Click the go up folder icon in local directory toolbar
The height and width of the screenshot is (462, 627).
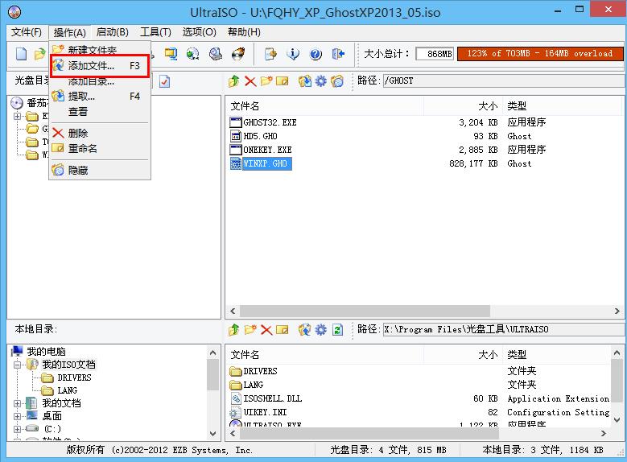click(233, 330)
